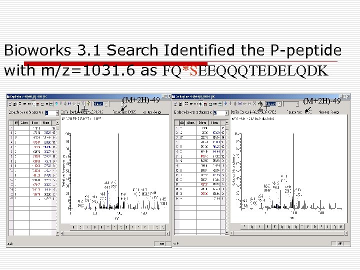Click the Y Ions column header in right window
This screenshot has width=360, height=270.
click(x=214, y=123)
